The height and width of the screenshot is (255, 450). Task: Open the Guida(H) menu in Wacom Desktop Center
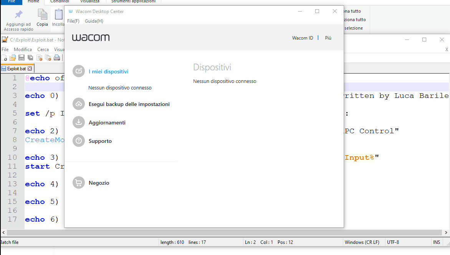click(x=94, y=21)
